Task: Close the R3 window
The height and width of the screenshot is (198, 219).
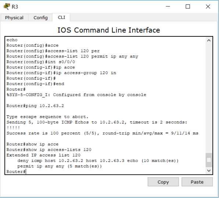Action: (208, 6)
